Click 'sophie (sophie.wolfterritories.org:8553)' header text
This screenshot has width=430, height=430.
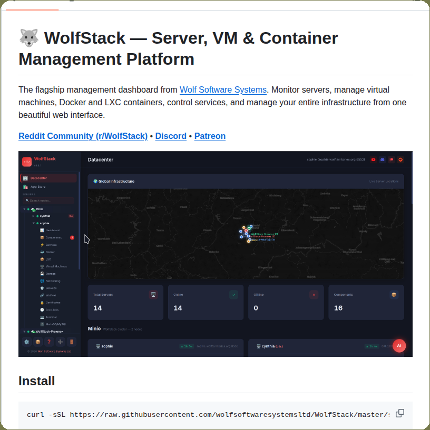(336, 159)
